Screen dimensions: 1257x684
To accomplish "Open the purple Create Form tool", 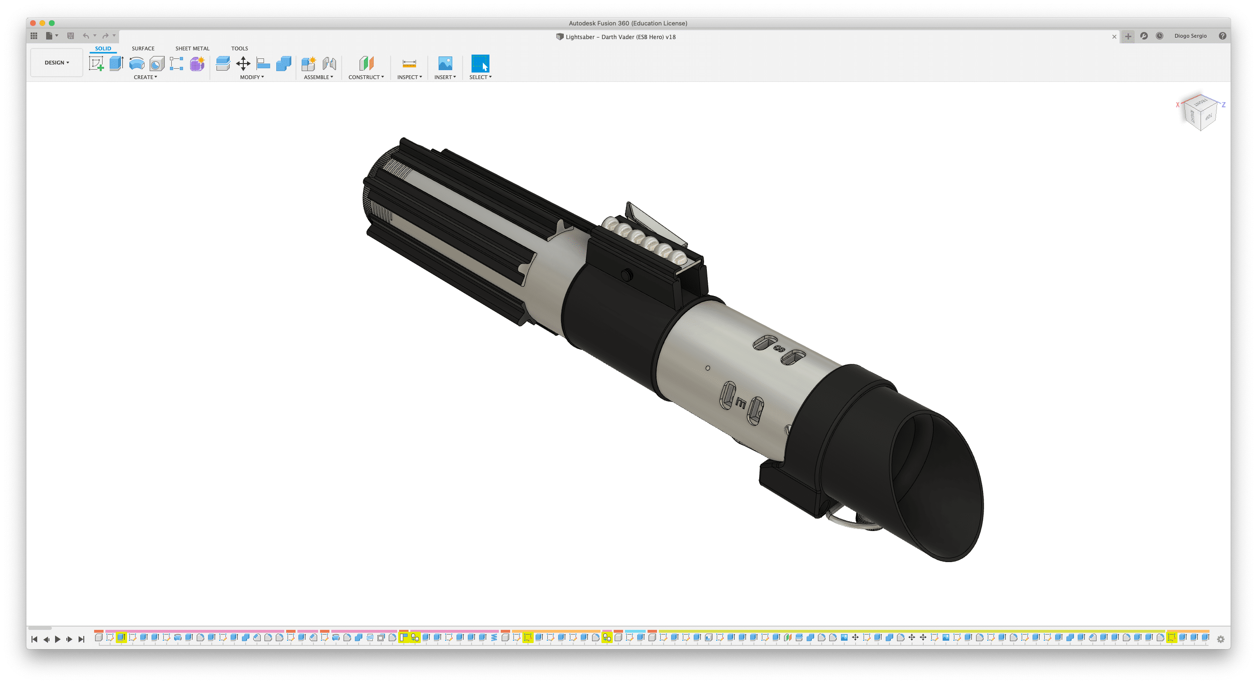I will [x=197, y=64].
